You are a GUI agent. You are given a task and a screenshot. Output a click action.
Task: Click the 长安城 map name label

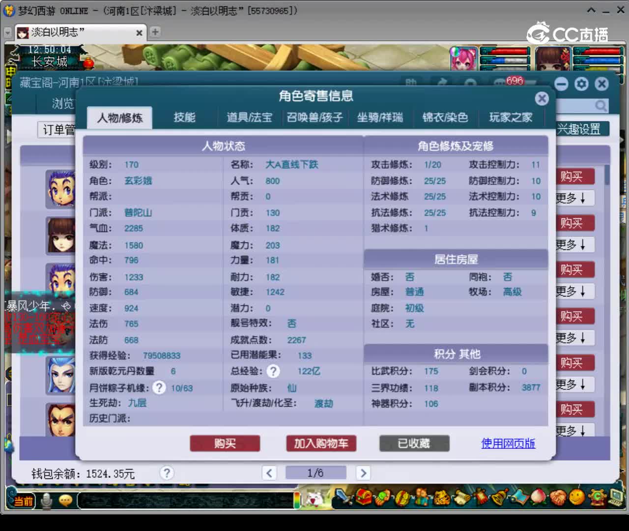point(49,61)
